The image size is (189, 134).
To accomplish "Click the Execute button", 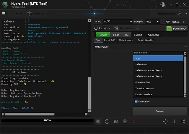I will 160,111.
